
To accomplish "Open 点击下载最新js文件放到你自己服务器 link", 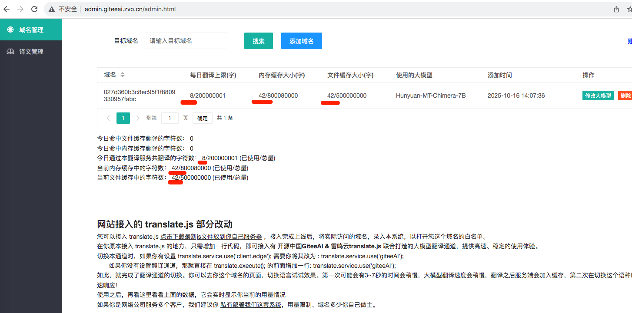I will (x=211, y=237).
